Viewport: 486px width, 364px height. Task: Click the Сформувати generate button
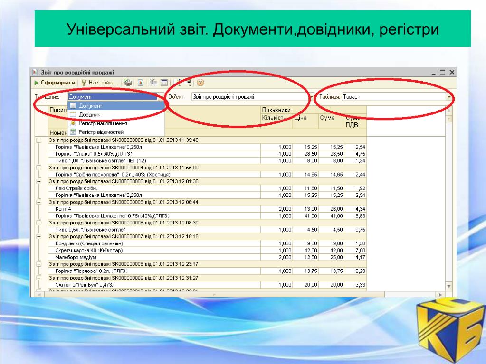pos(55,83)
